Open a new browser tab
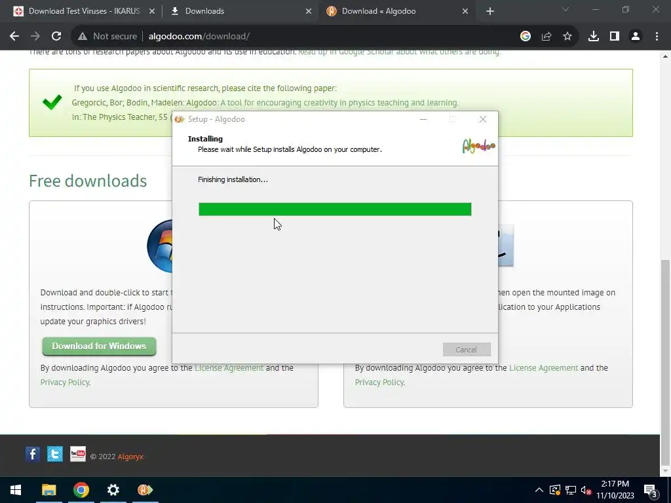 pos(490,12)
